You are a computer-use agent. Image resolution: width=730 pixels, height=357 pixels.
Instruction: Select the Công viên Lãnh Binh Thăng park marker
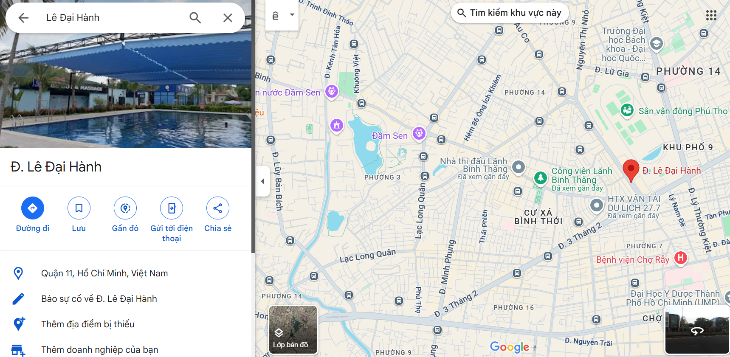coord(541,178)
